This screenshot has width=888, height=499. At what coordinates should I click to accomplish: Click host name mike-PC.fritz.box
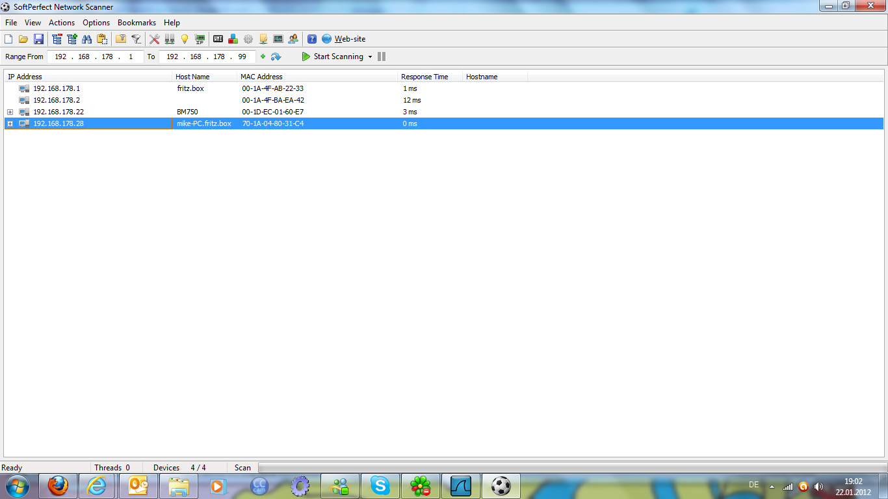(x=204, y=123)
